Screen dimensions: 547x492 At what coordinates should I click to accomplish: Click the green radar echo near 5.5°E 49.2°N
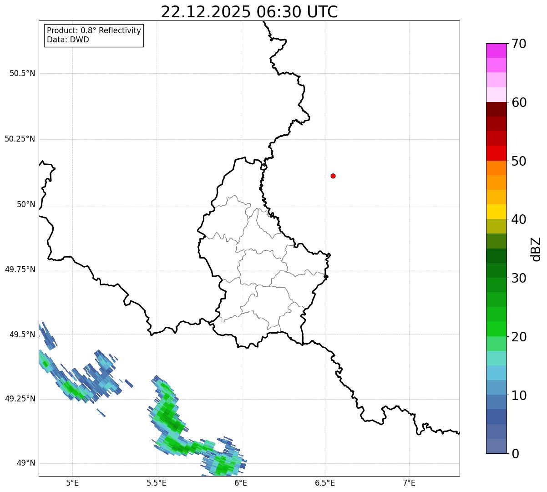[x=167, y=416]
